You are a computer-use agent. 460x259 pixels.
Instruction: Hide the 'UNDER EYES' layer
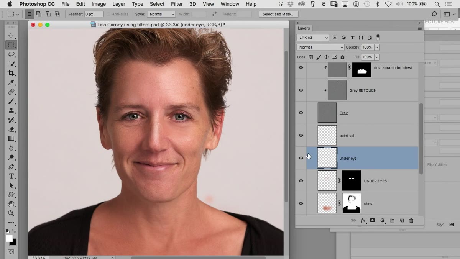pos(301,181)
